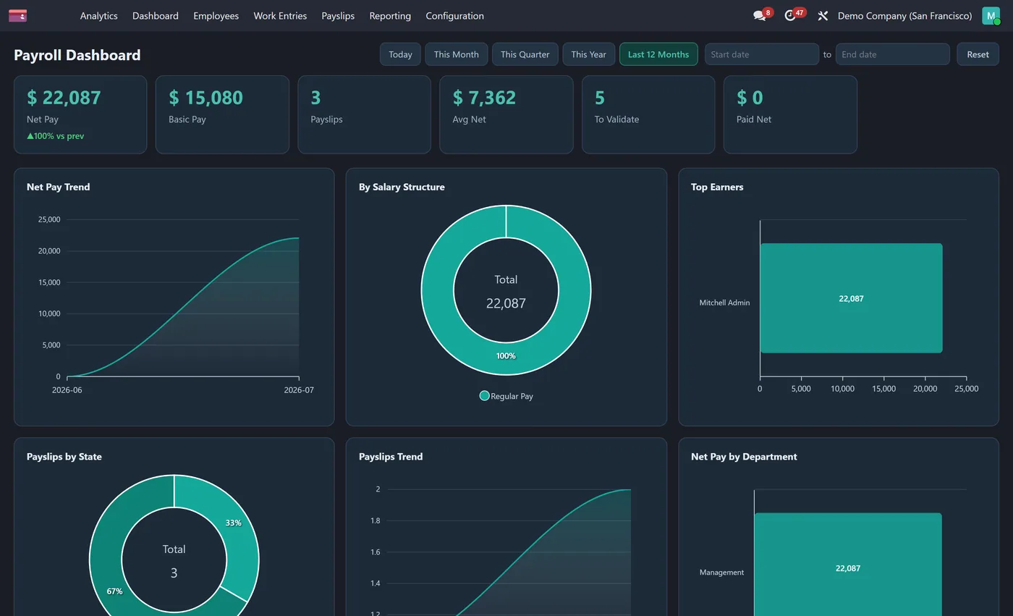This screenshot has height=616, width=1013.
Task: Open the messages conversations icon
Action: click(759, 15)
